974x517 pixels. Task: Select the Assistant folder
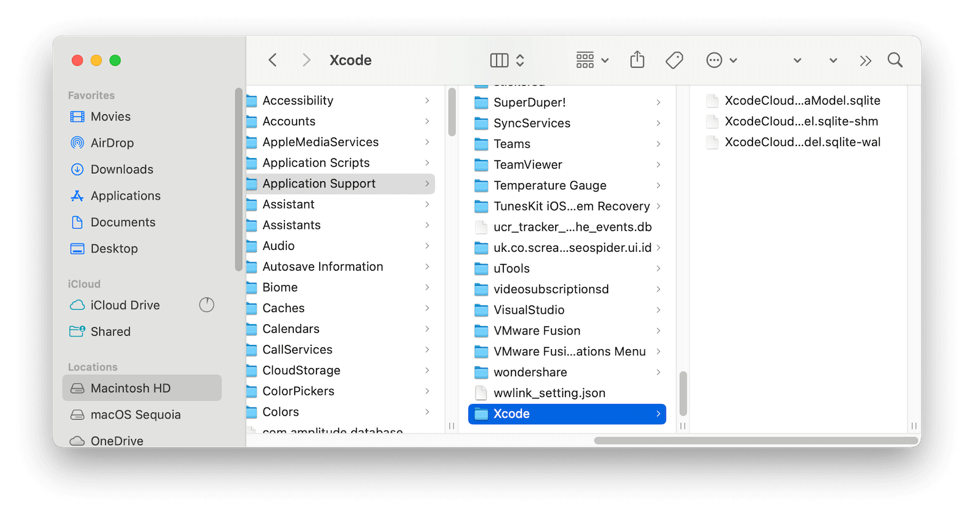click(x=340, y=204)
